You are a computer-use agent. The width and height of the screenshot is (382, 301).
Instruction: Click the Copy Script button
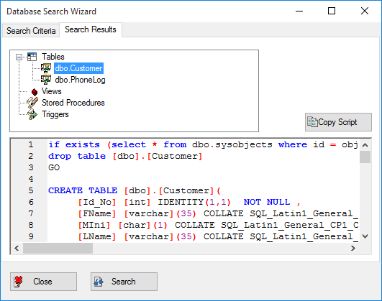[x=338, y=122]
